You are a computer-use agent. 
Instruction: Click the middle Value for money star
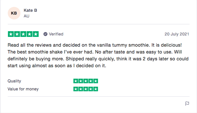[86, 89]
